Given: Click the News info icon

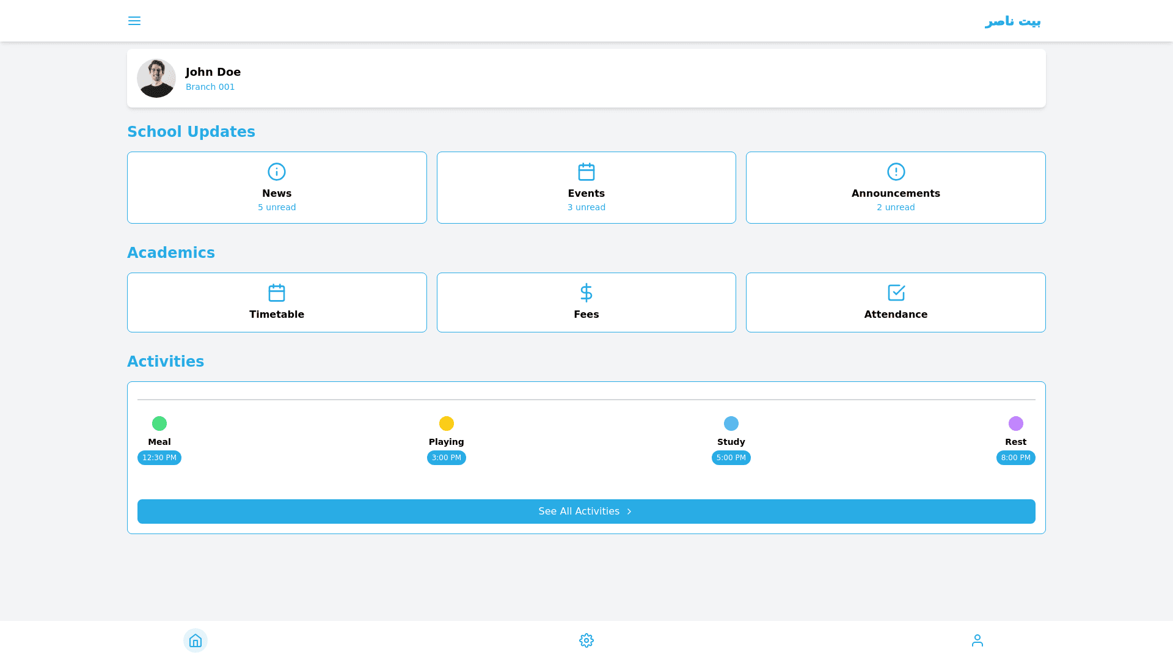Looking at the screenshot, I should [277, 172].
